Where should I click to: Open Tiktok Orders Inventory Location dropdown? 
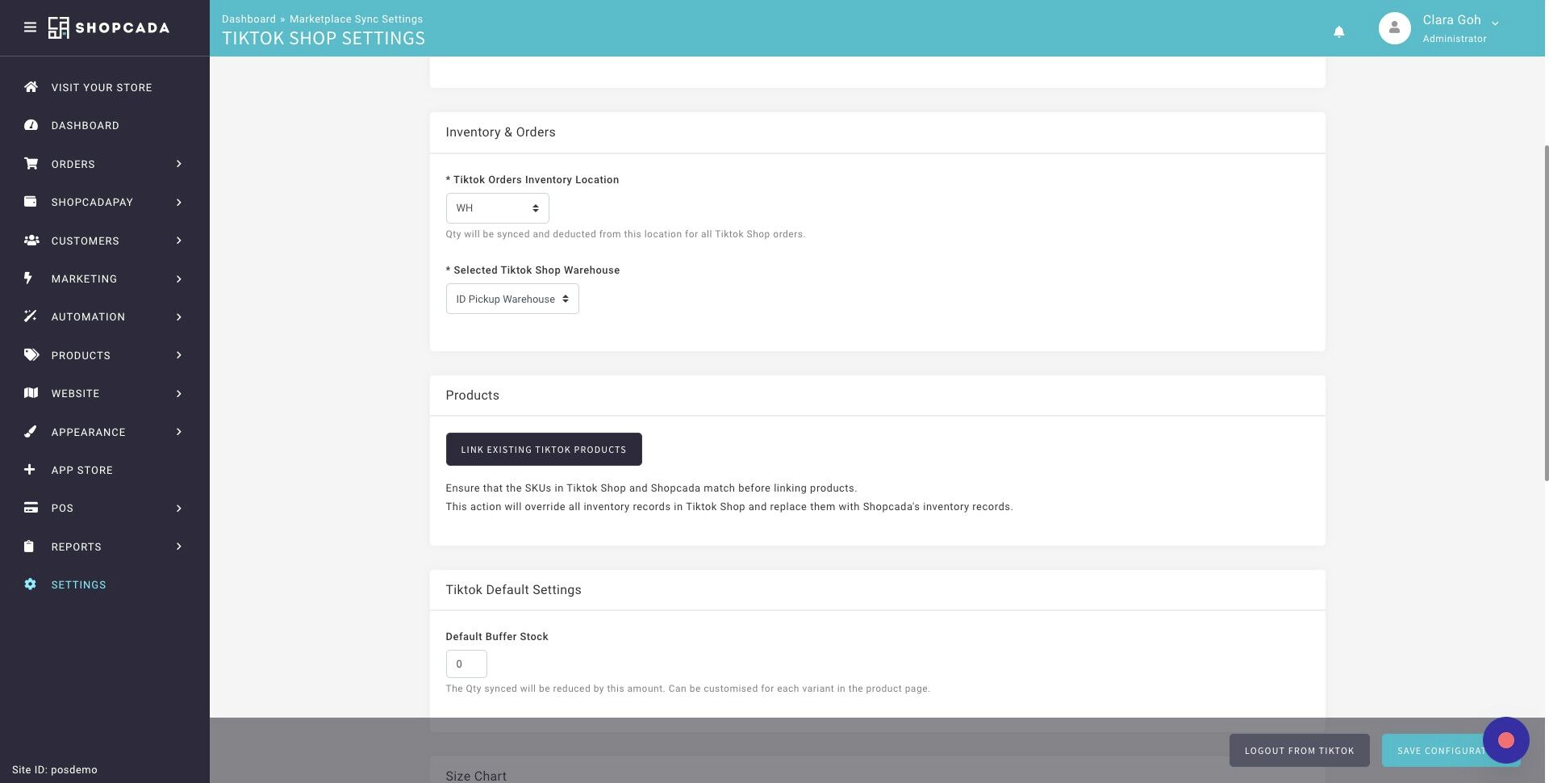[497, 208]
